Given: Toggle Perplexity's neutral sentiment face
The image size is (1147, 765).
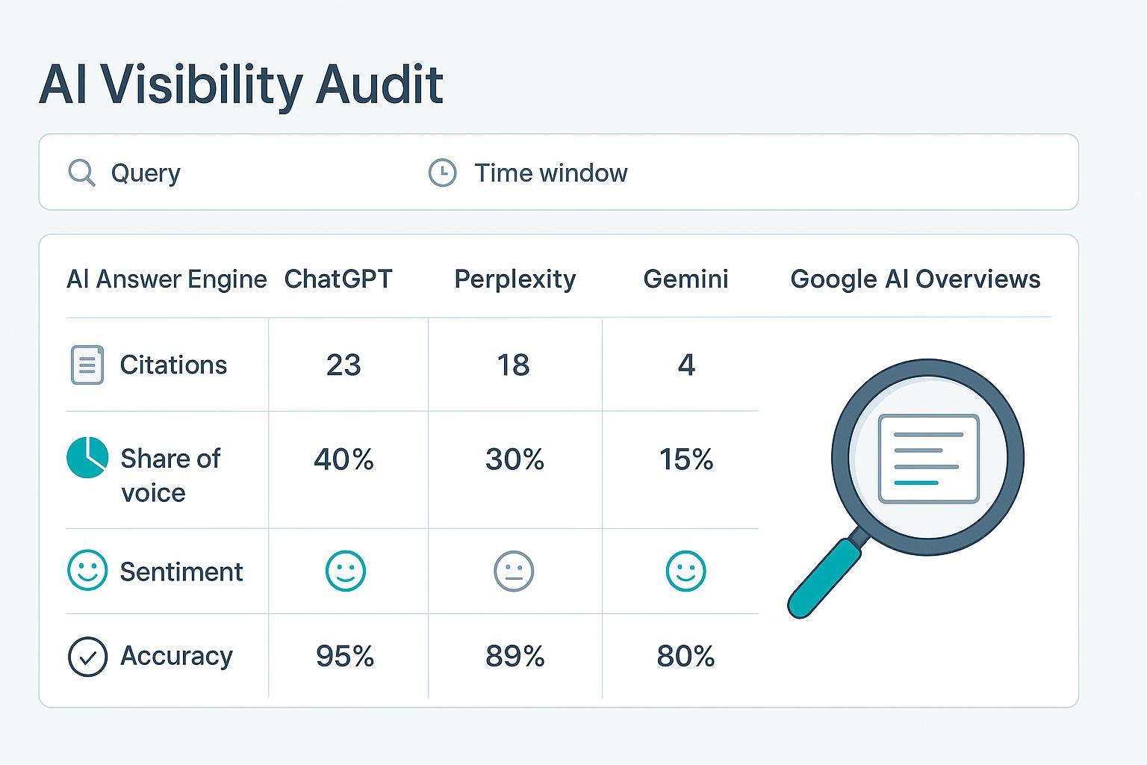Looking at the screenshot, I should click(x=514, y=571).
